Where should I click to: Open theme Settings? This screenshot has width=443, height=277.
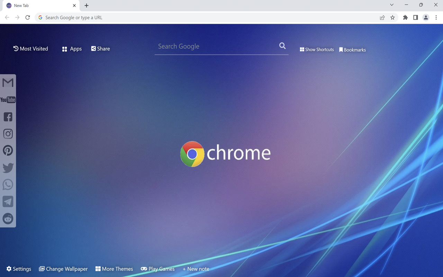(19, 269)
